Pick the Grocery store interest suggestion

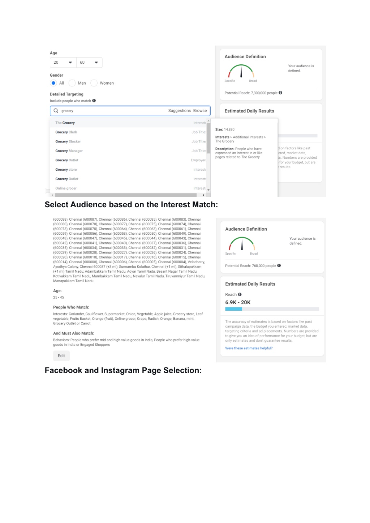click(128, 170)
